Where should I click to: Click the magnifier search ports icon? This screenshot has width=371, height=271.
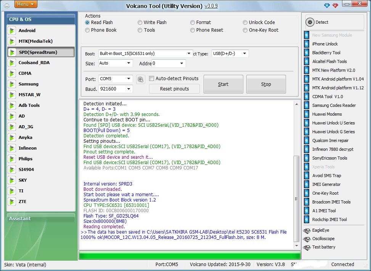(141, 79)
